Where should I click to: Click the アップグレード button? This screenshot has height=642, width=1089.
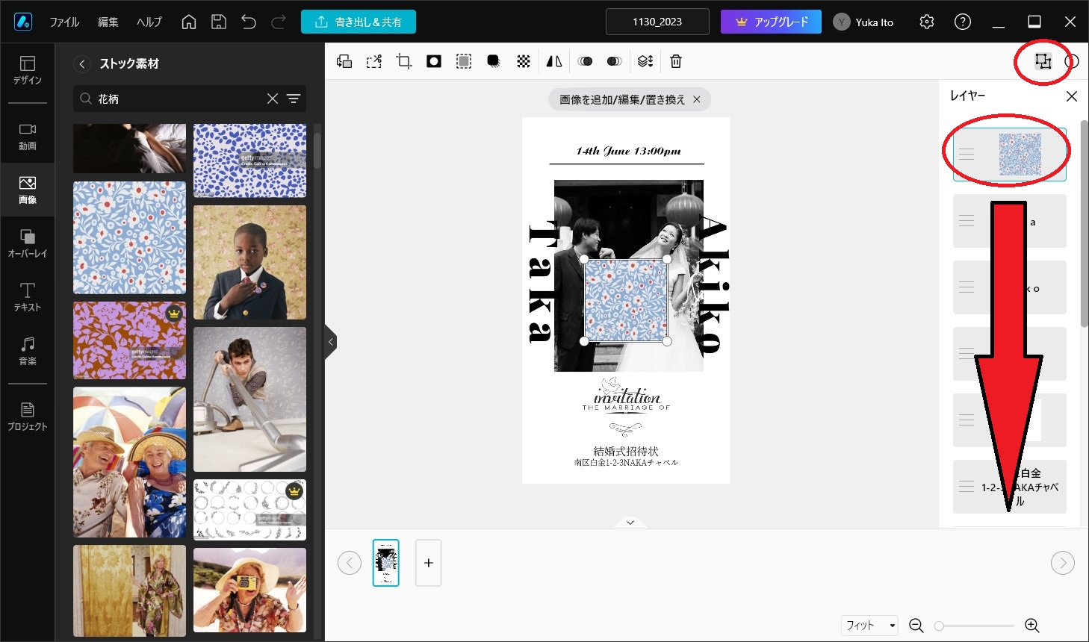771,22
